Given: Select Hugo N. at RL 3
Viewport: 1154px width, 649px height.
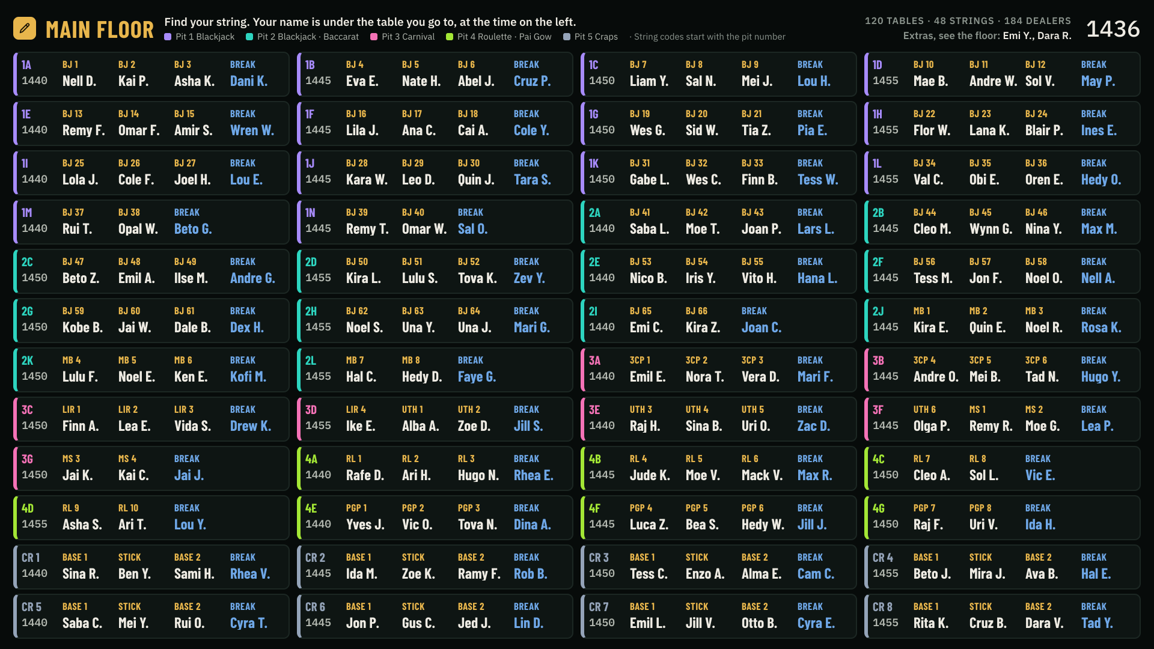Looking at the screenshot, I should (x=478, y=475).
